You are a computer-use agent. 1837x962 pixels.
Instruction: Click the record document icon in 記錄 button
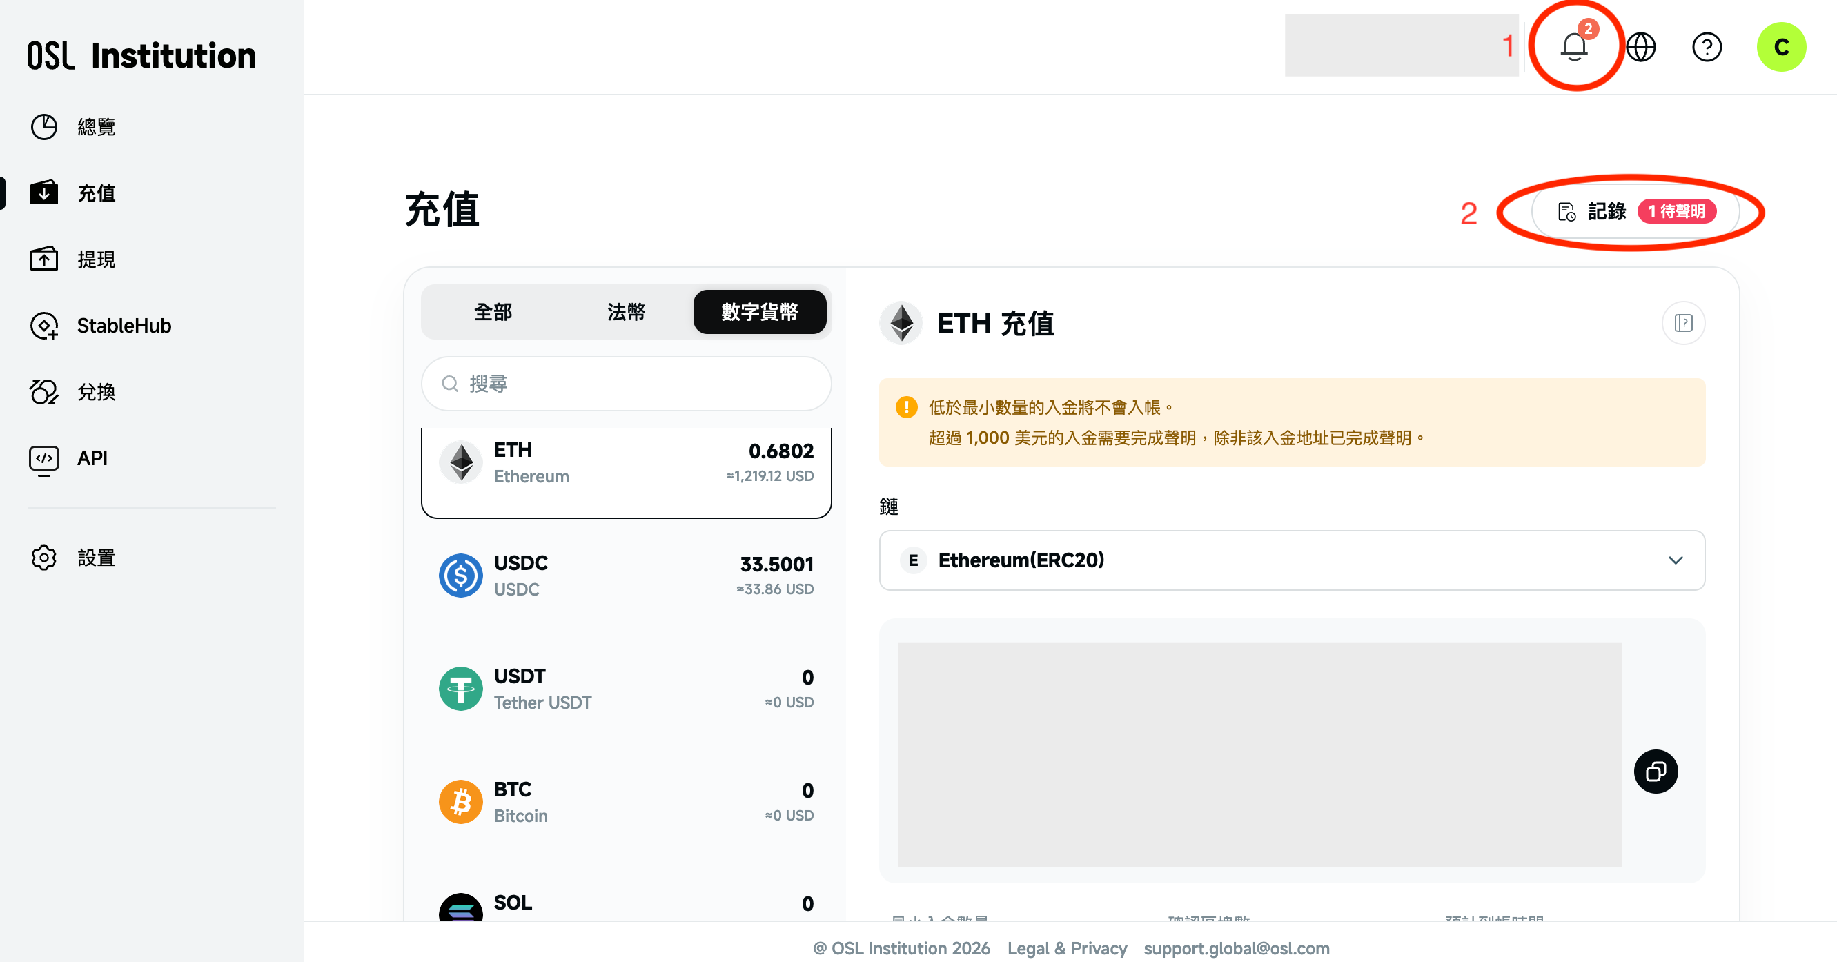click(1566, 212)
